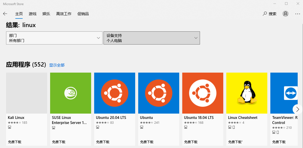Click the Ubuntu 20.04 LTS title

pyautogui.click(x=111, y=117)
